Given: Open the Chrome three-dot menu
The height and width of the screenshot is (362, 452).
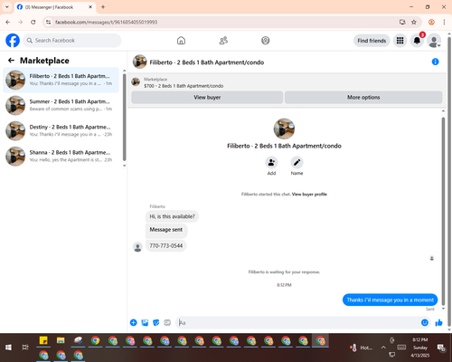Looking at the screenshot, I should 444,22.
